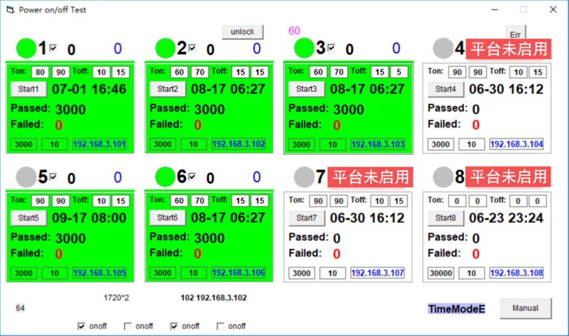Click the green status indicator for platform 1

[x=26, y=48]
